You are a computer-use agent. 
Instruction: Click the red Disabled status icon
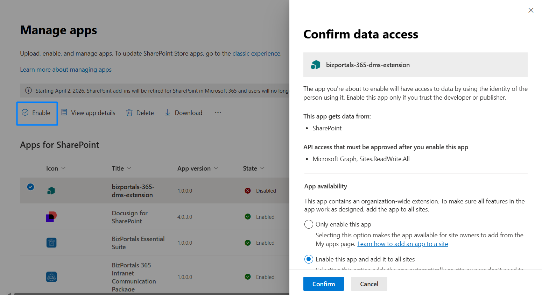[248, 190]
